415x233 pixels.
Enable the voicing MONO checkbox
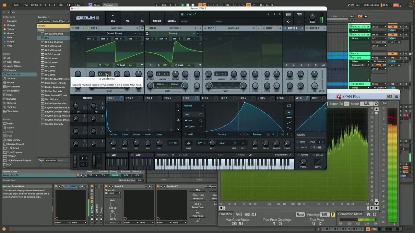click(x=298, y=142)
